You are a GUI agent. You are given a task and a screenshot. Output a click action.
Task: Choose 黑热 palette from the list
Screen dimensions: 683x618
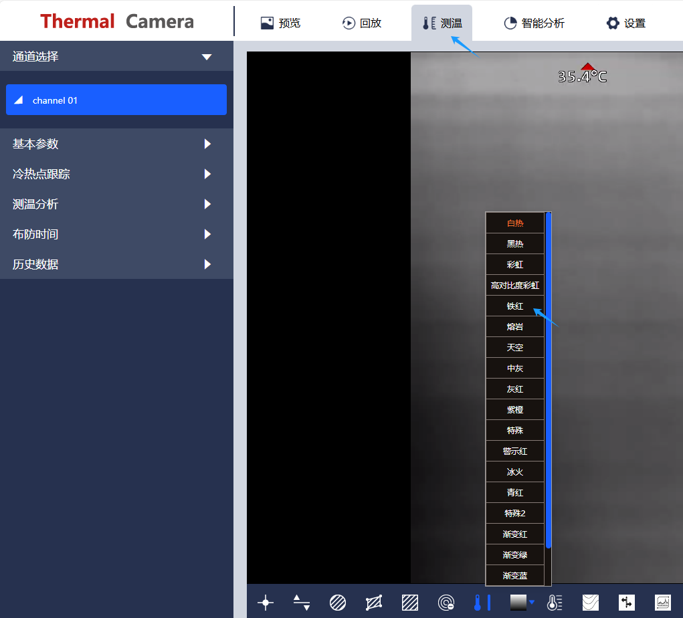click(515, 244)
